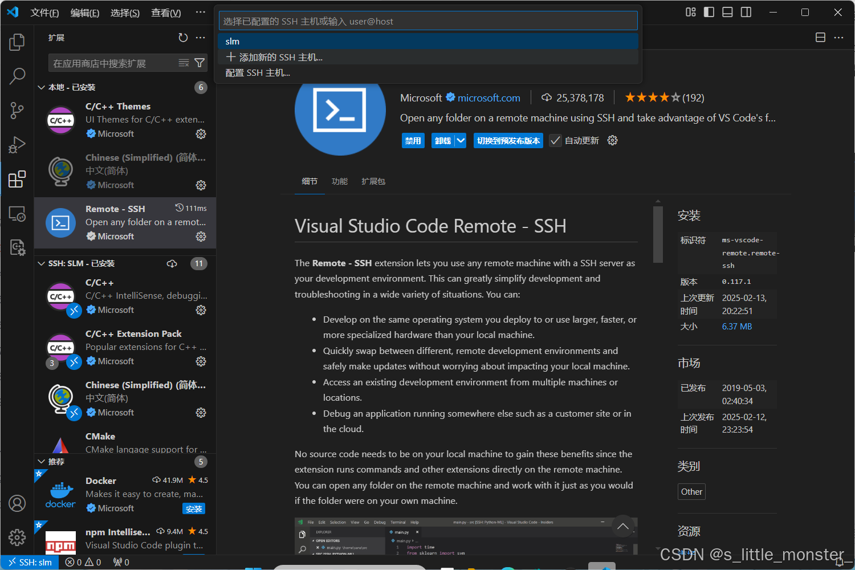Viewport: 855px width, 570px height.
Task: Install the Docker extension
Action: coord(194,508)
